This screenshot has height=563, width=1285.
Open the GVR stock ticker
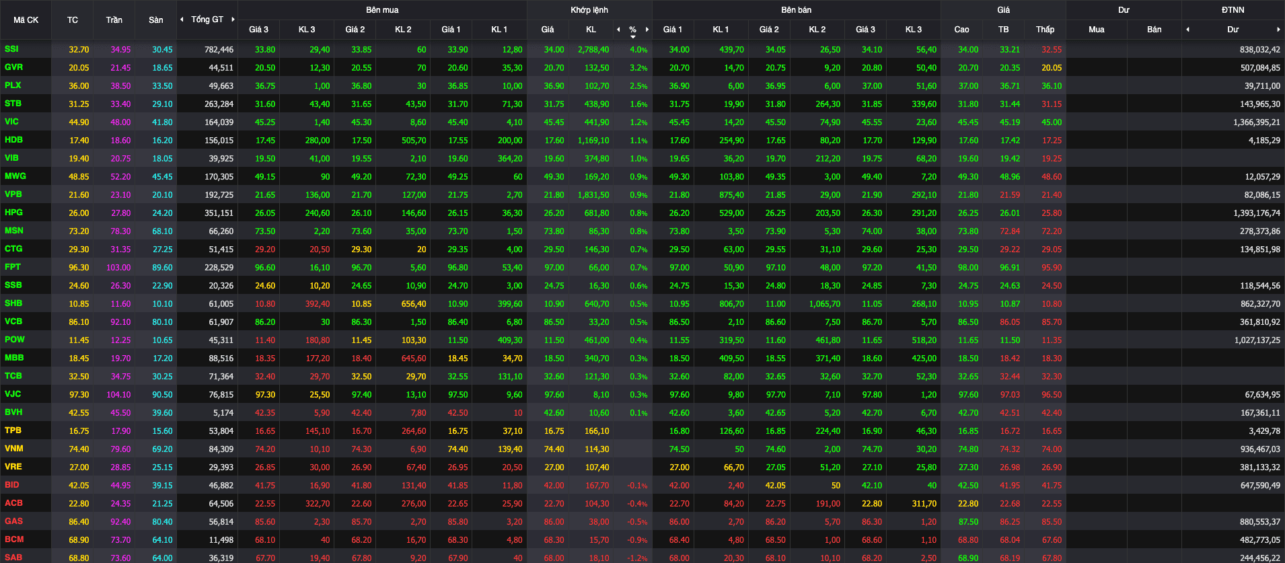(13, 67)
